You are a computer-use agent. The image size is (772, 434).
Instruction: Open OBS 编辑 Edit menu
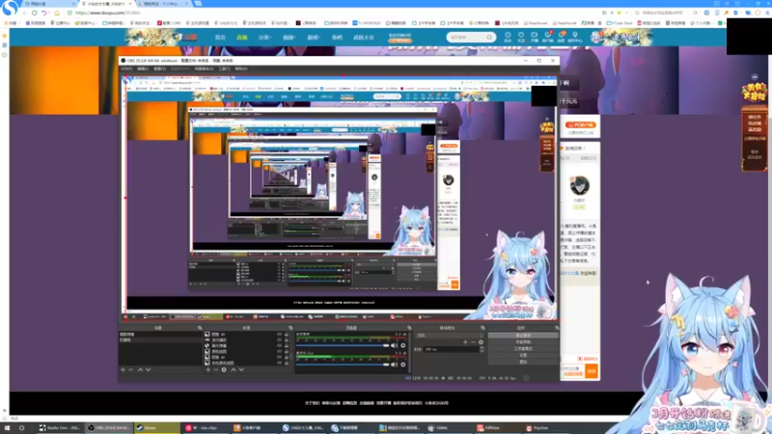(x=143, y=68)
